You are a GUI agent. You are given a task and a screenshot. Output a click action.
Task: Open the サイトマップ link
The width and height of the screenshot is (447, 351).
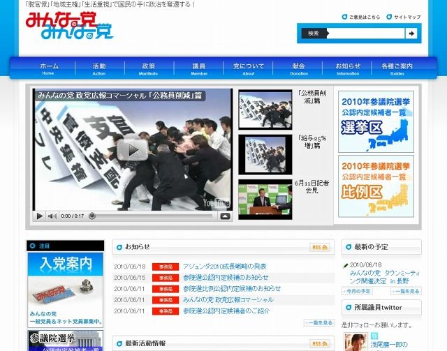point(404,17)
